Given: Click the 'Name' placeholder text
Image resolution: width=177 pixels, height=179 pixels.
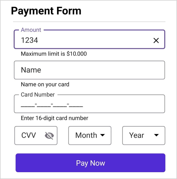Looking at the screenshot, I should click(31, 70).
